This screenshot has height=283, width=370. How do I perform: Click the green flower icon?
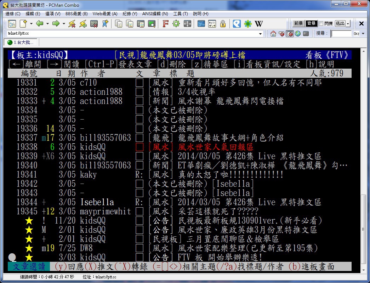[x=248, y=24]
